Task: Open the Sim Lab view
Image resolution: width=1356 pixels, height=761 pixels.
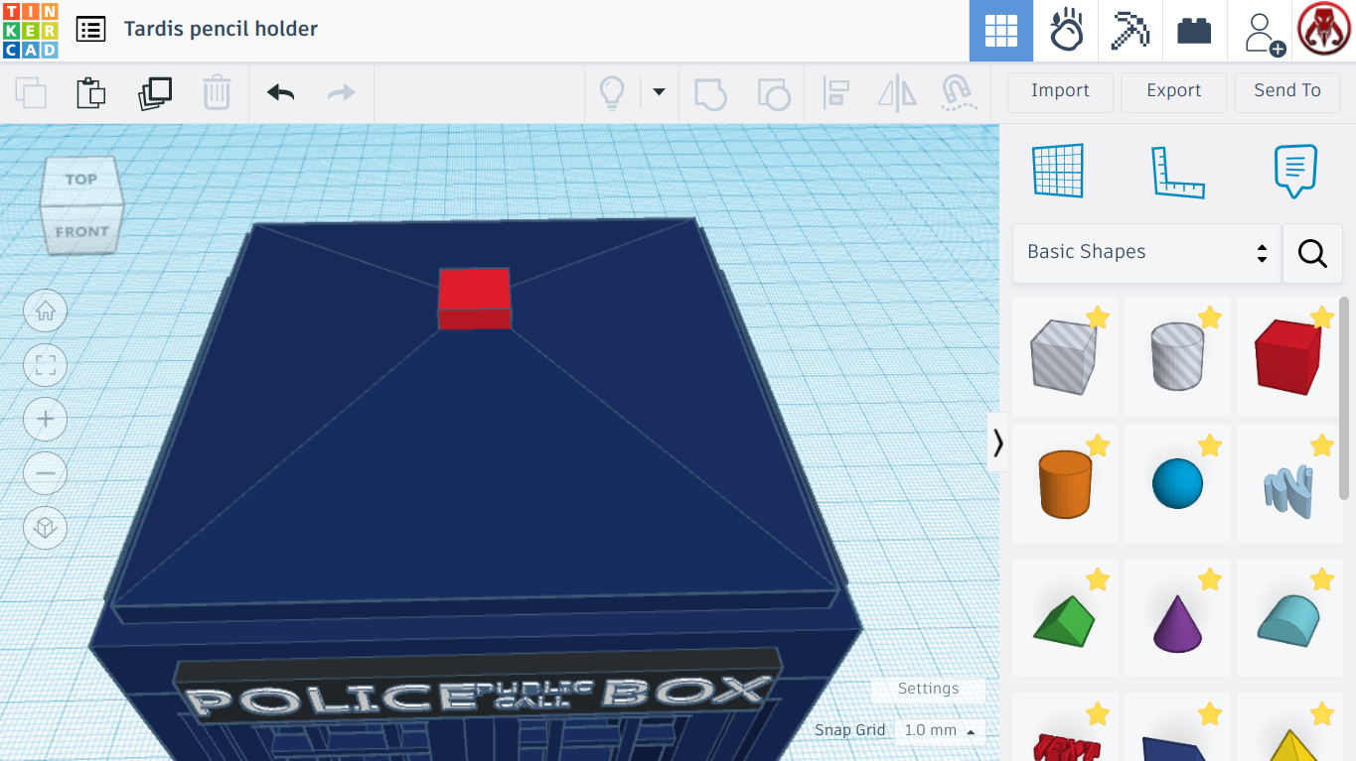Action: pyautogui.click(x=1066, y=31)
